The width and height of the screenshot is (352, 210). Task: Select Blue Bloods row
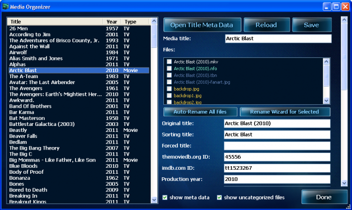point(79,166)
